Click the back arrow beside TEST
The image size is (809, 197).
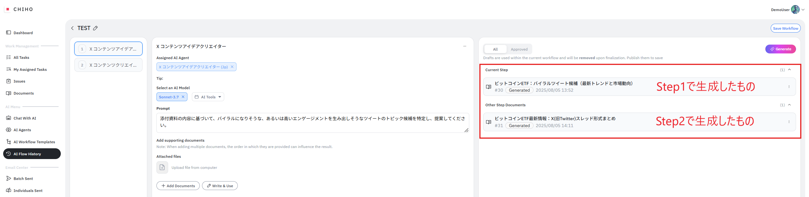(72, 28)
